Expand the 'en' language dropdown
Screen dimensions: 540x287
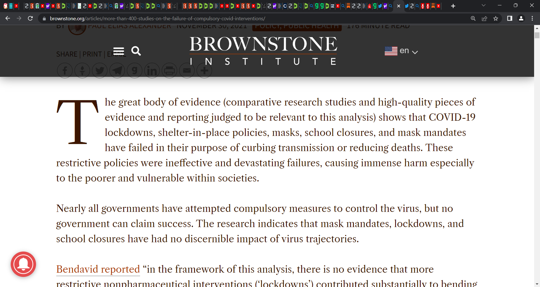(409, 51)
